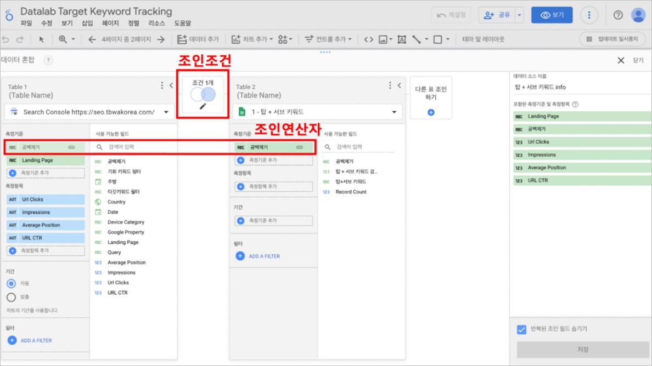The image size is (652, 366).
Task: Click the undo arrow icon
Action: click(x=6, y=39)
